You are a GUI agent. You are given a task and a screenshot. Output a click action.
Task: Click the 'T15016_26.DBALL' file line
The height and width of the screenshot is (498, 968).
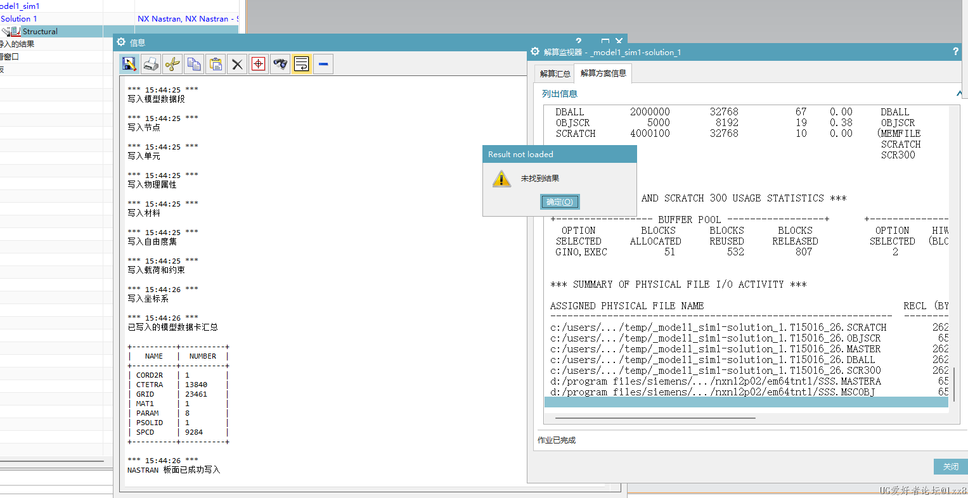(x=713, y=360)
